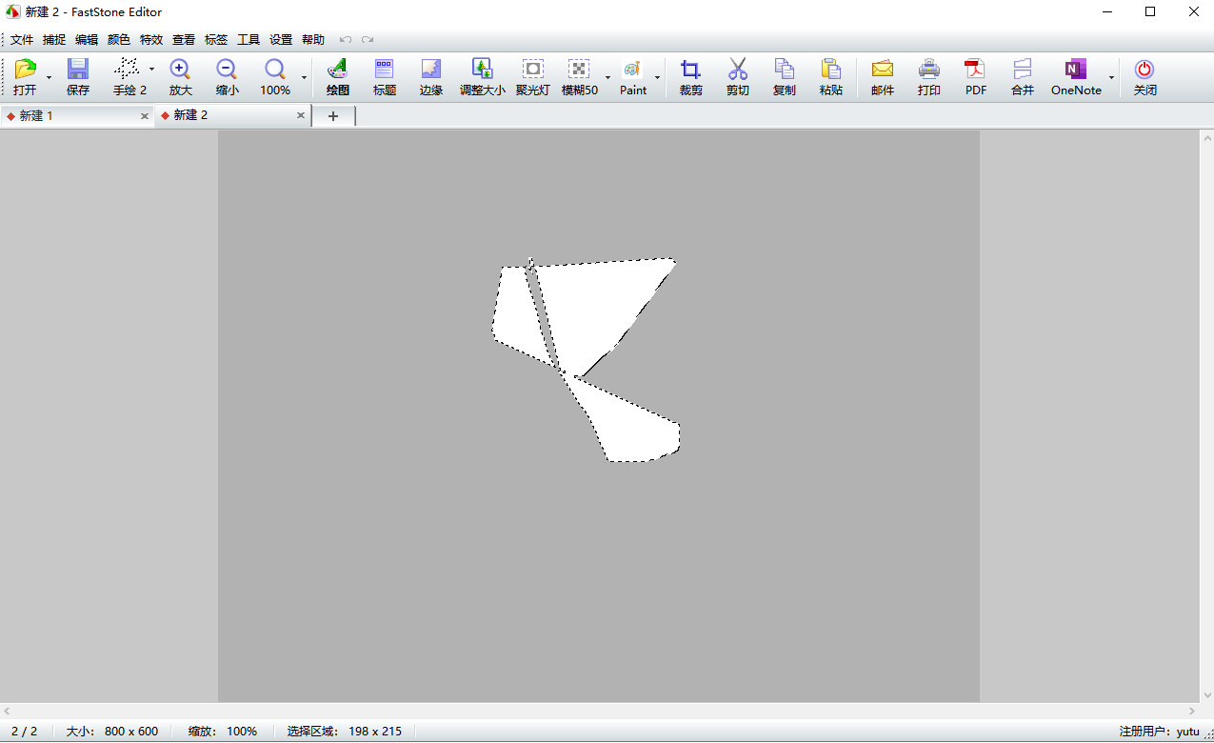Viewport: 1214px width, 743px height.
Task: Click the Crop (裁剪) icon
Action: (x=690, y=70)
